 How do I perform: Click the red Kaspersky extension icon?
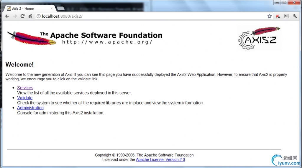click(x=278, y=16)
